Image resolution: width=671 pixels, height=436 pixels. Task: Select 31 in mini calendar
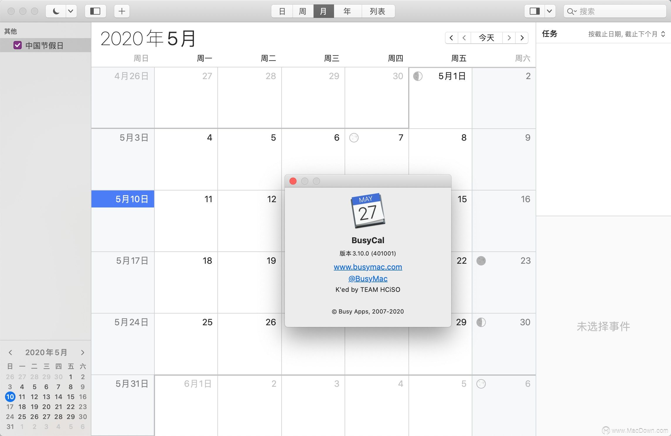pos(10,427)
